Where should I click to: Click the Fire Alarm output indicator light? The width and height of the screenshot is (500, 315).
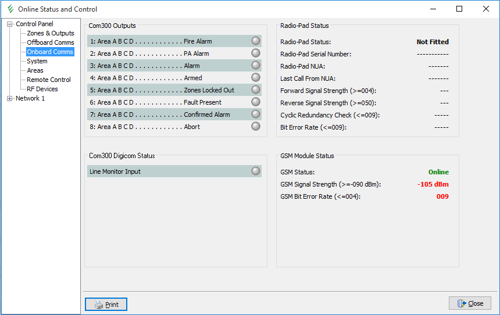[x=255, y=41]
